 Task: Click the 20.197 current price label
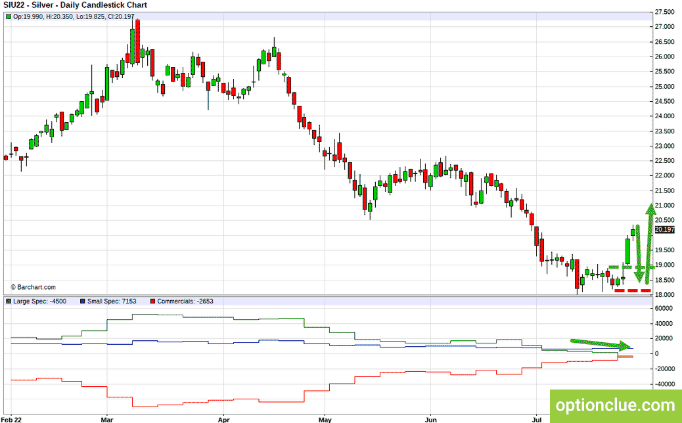[x=664, y=229]
